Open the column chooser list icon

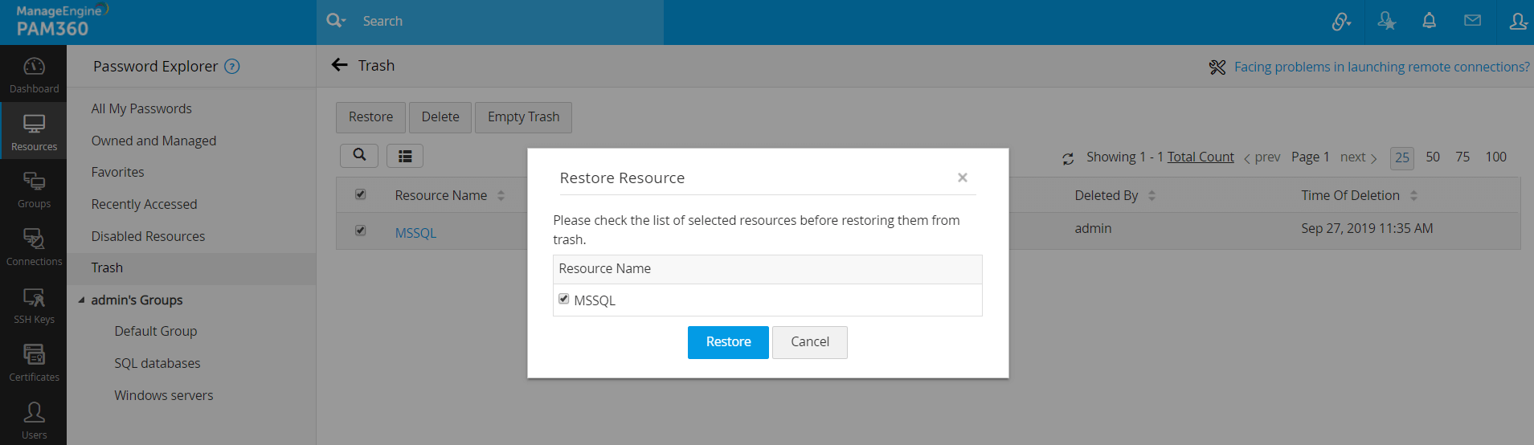[405, 156]
